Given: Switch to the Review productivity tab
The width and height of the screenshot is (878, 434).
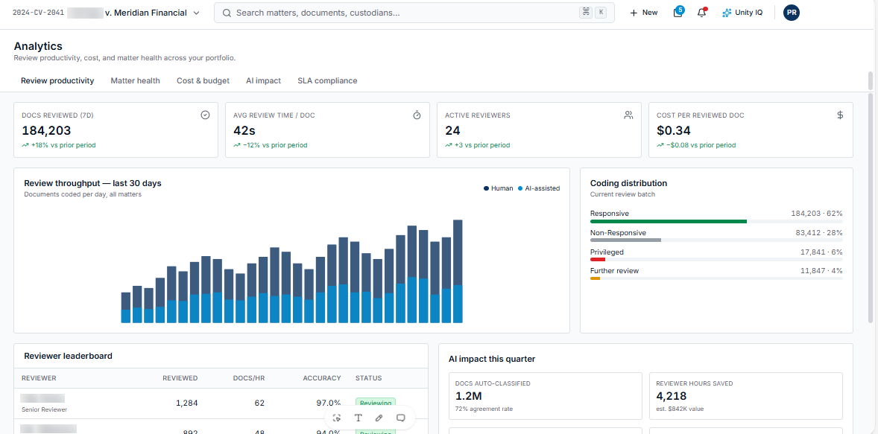Looking at the screenshot, I should click(x=57, y=80).
